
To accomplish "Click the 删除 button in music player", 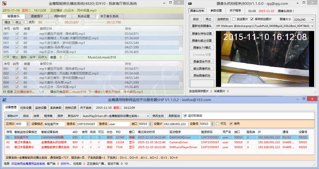I will coord(23,57).
